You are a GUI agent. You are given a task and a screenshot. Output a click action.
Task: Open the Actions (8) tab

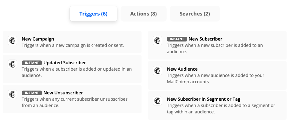(143, 14)
